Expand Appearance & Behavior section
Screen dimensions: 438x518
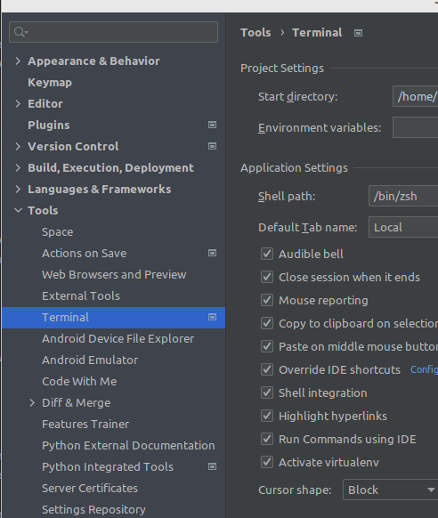point(18,61)
